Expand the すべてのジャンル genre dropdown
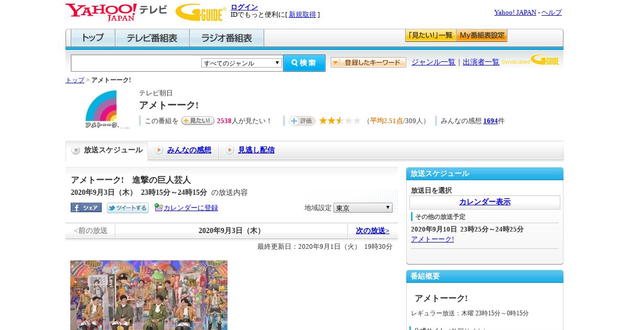Screen dimensions: 629x330 click(242, 63)
